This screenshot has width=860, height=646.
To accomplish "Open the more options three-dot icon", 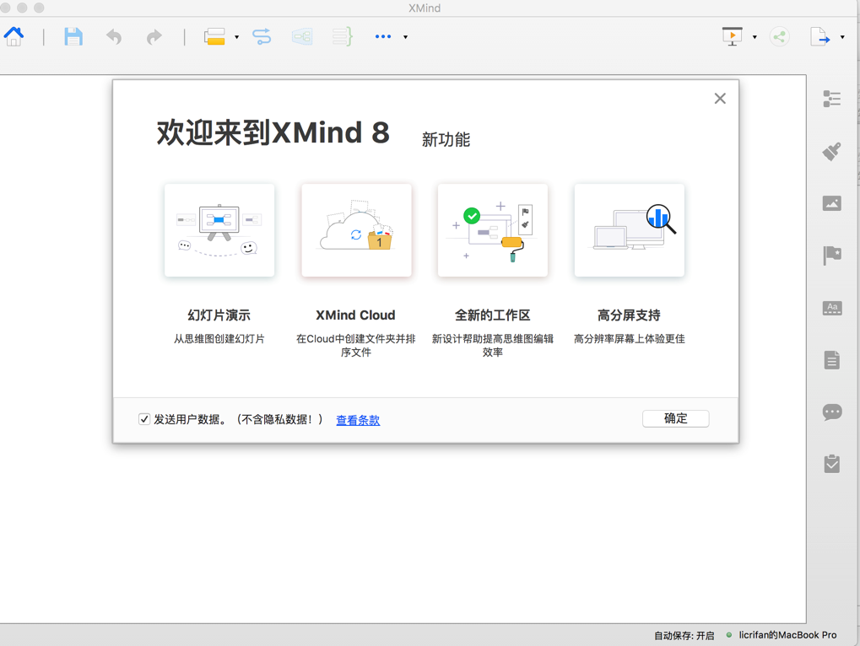I will [x=383, y=37].
